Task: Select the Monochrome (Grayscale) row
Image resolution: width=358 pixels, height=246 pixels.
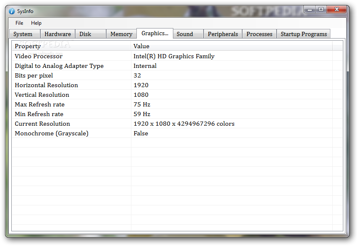Action: (x=177, y=133)
